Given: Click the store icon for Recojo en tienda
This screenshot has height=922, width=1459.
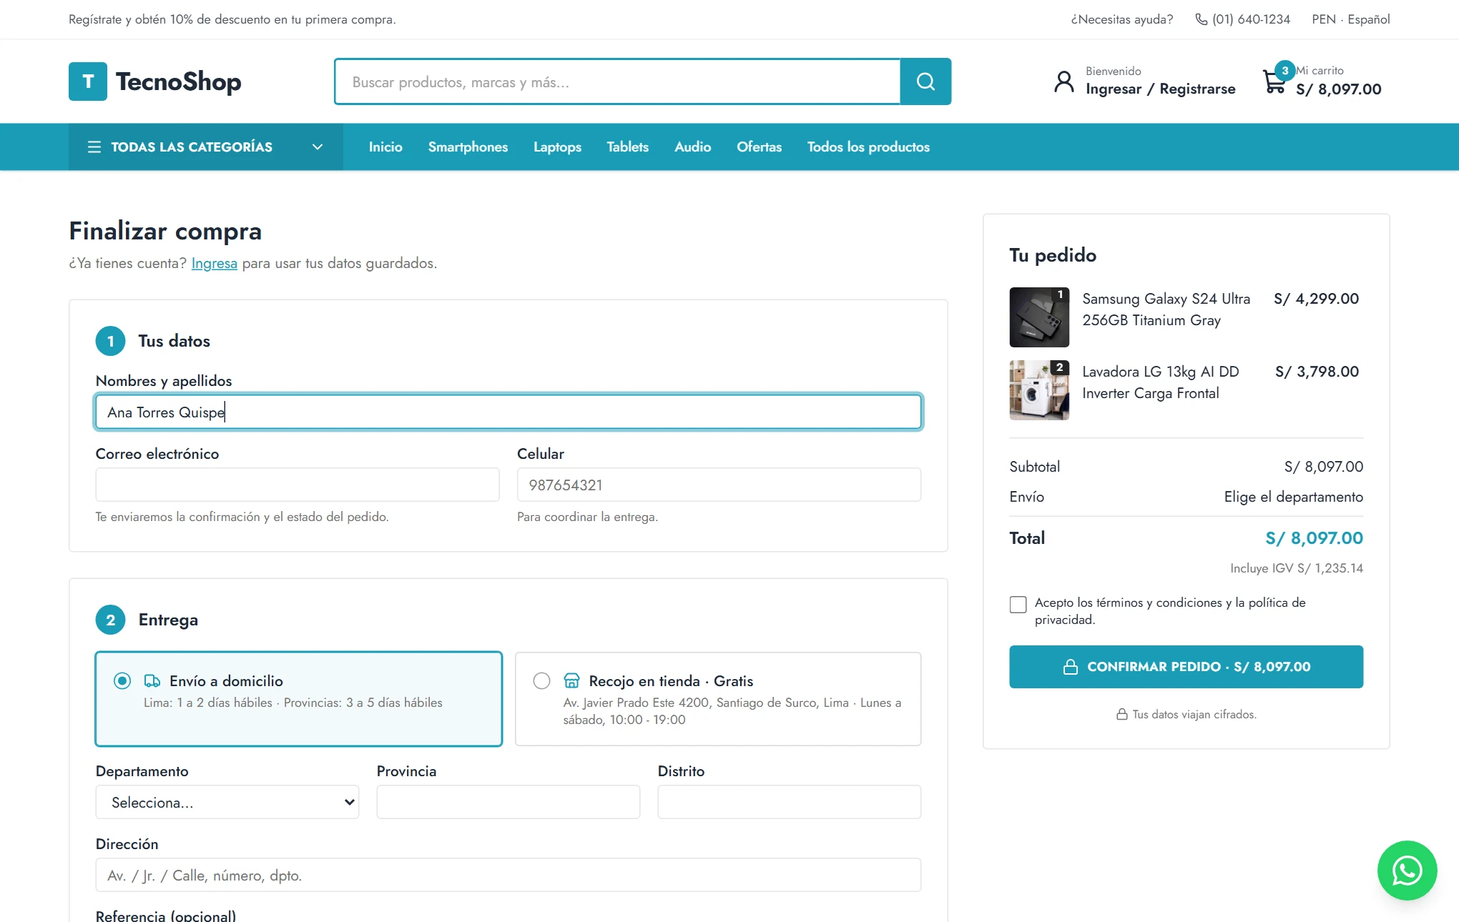Looking at the screenshot, I should pos(571,680).
